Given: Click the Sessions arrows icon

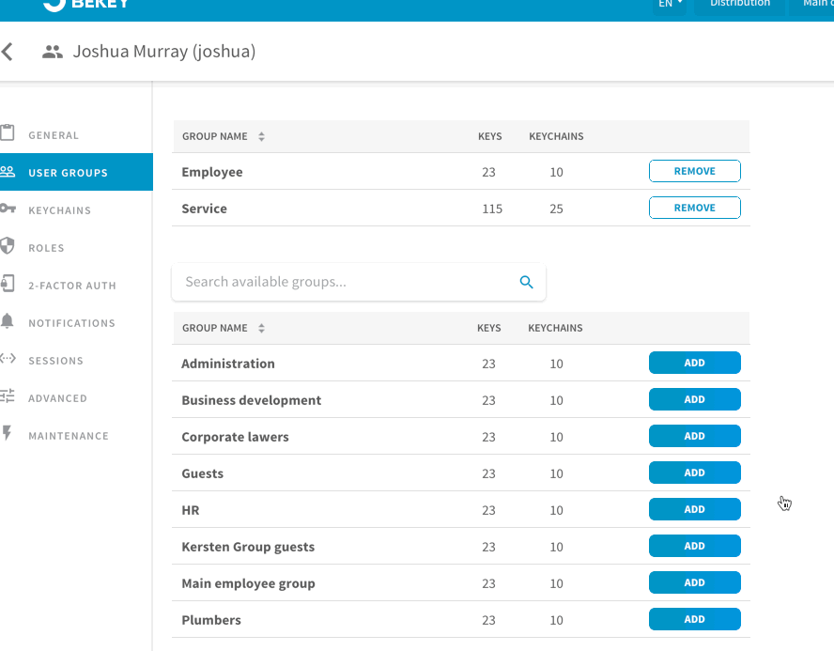Looking at the screenshot, I should [x=8, y=359].
